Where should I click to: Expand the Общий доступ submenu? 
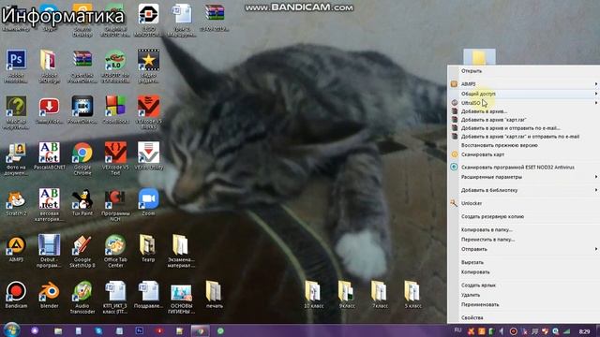(x=523, y=94)
